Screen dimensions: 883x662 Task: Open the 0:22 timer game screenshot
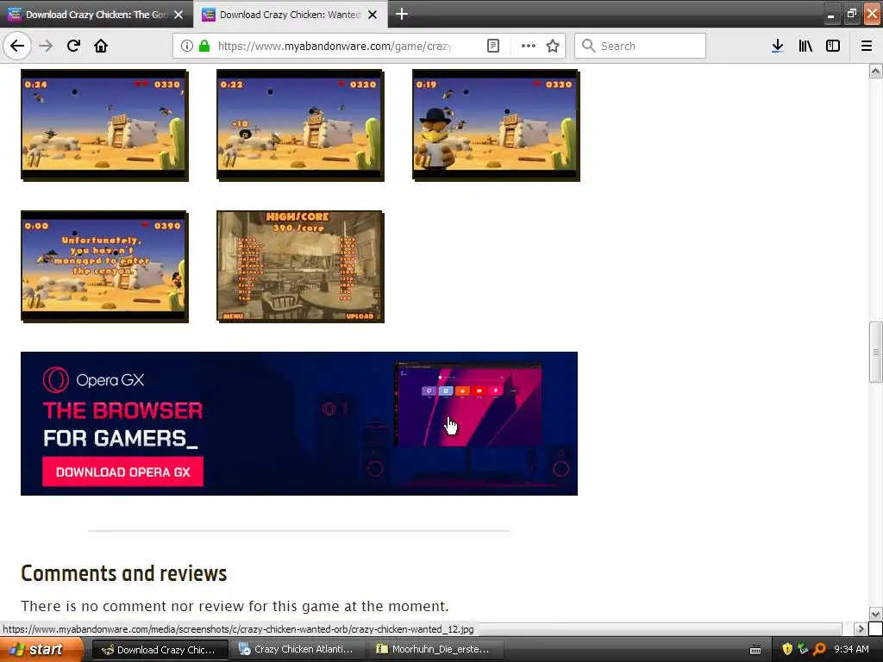pyautogui.click(x=300, y=125)
